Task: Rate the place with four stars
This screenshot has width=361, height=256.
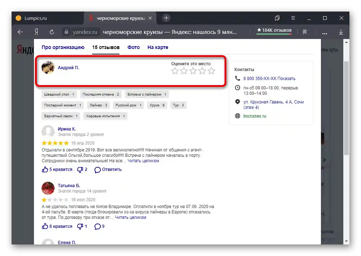Action: coord(202,71)
